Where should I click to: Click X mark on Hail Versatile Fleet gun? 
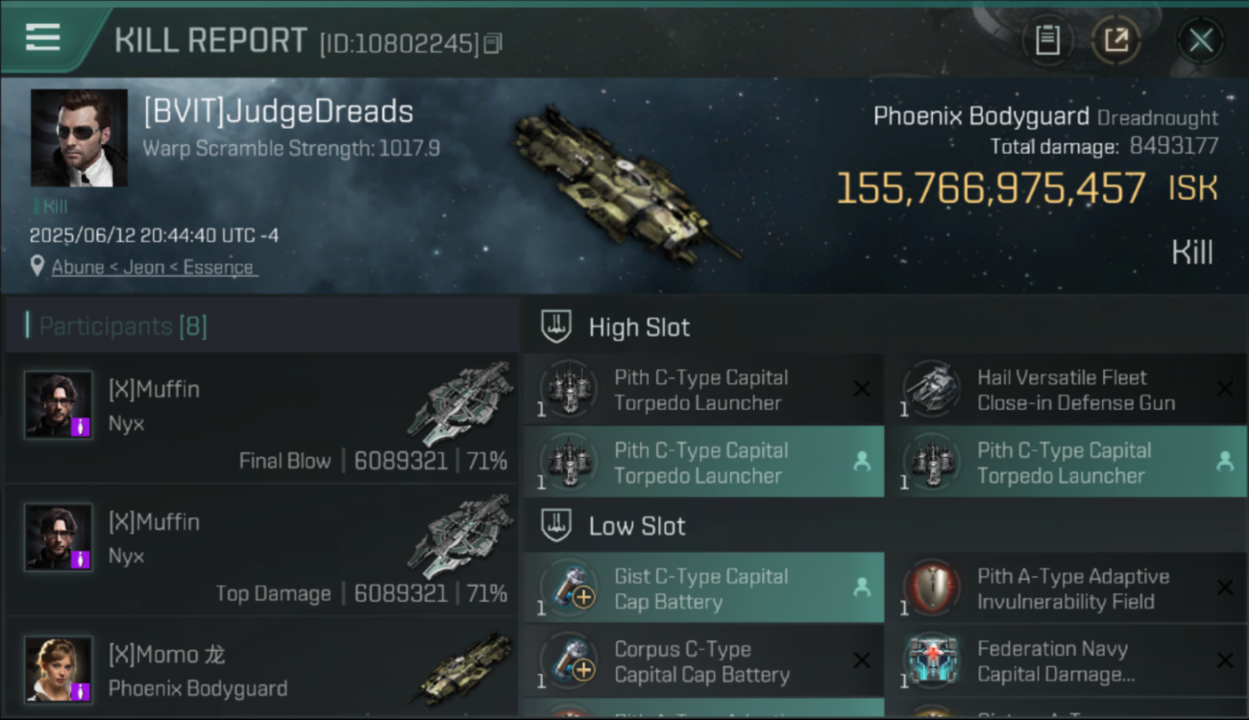pos(1225,389)
